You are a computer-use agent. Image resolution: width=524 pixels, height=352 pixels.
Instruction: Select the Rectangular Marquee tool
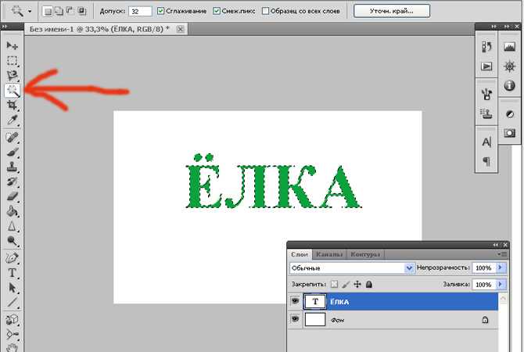tap(12, 60)
